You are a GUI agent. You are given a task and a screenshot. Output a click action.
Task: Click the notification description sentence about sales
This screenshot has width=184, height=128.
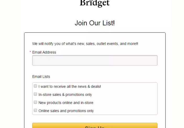pos(85,44)
